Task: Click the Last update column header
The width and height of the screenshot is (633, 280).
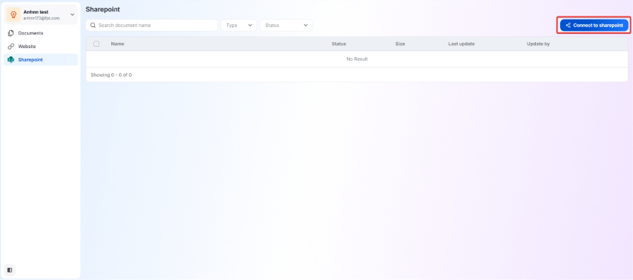Action: [x=461, y=44]
